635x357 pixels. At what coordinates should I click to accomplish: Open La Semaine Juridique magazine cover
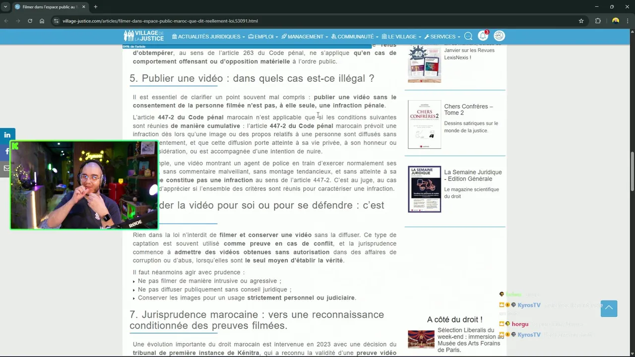point(424,189)
